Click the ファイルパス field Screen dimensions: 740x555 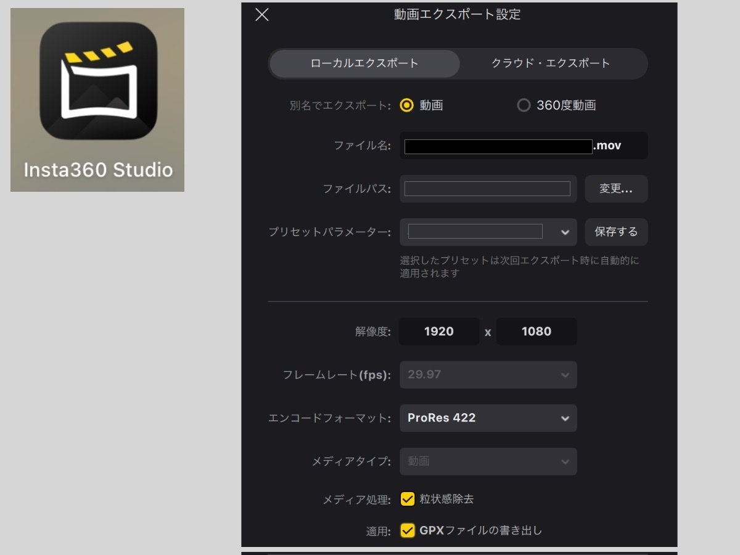(x=488, y=189)
